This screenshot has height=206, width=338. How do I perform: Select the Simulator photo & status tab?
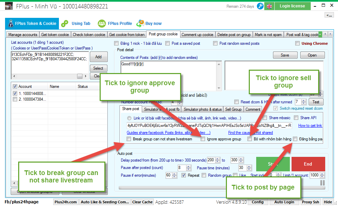pos(202,109)
